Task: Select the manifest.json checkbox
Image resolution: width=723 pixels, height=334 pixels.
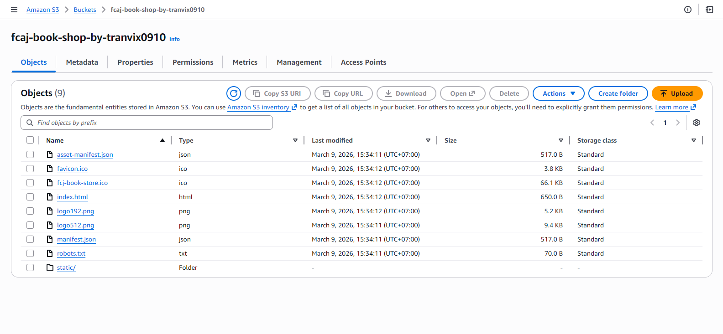Action: [x=30, y=239]
